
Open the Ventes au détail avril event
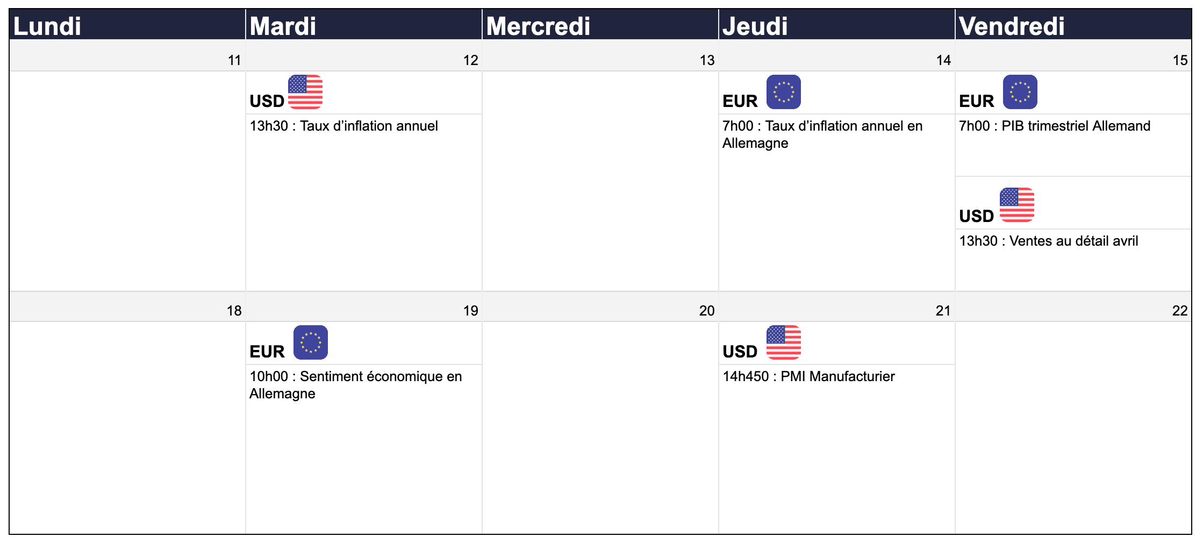[x=1049, y=241]
